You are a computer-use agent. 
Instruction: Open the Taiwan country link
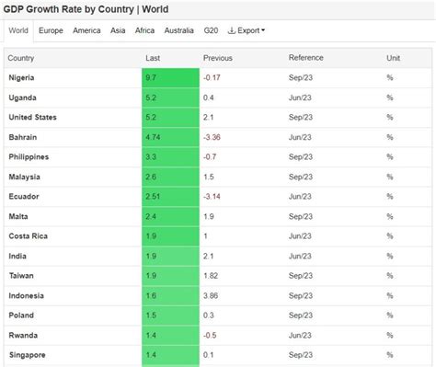pos(21,276)
